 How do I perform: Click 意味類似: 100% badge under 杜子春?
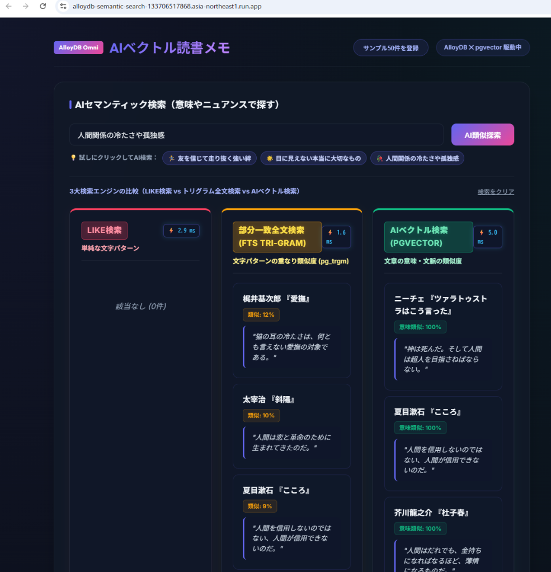click(x=420, y=528)
